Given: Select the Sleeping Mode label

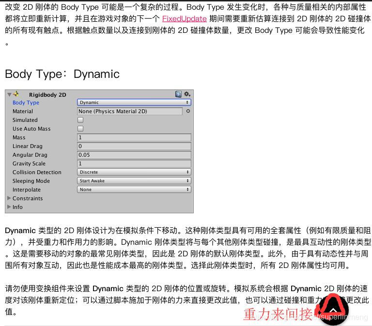Looking at the screenshot, I should click(31, 181).
